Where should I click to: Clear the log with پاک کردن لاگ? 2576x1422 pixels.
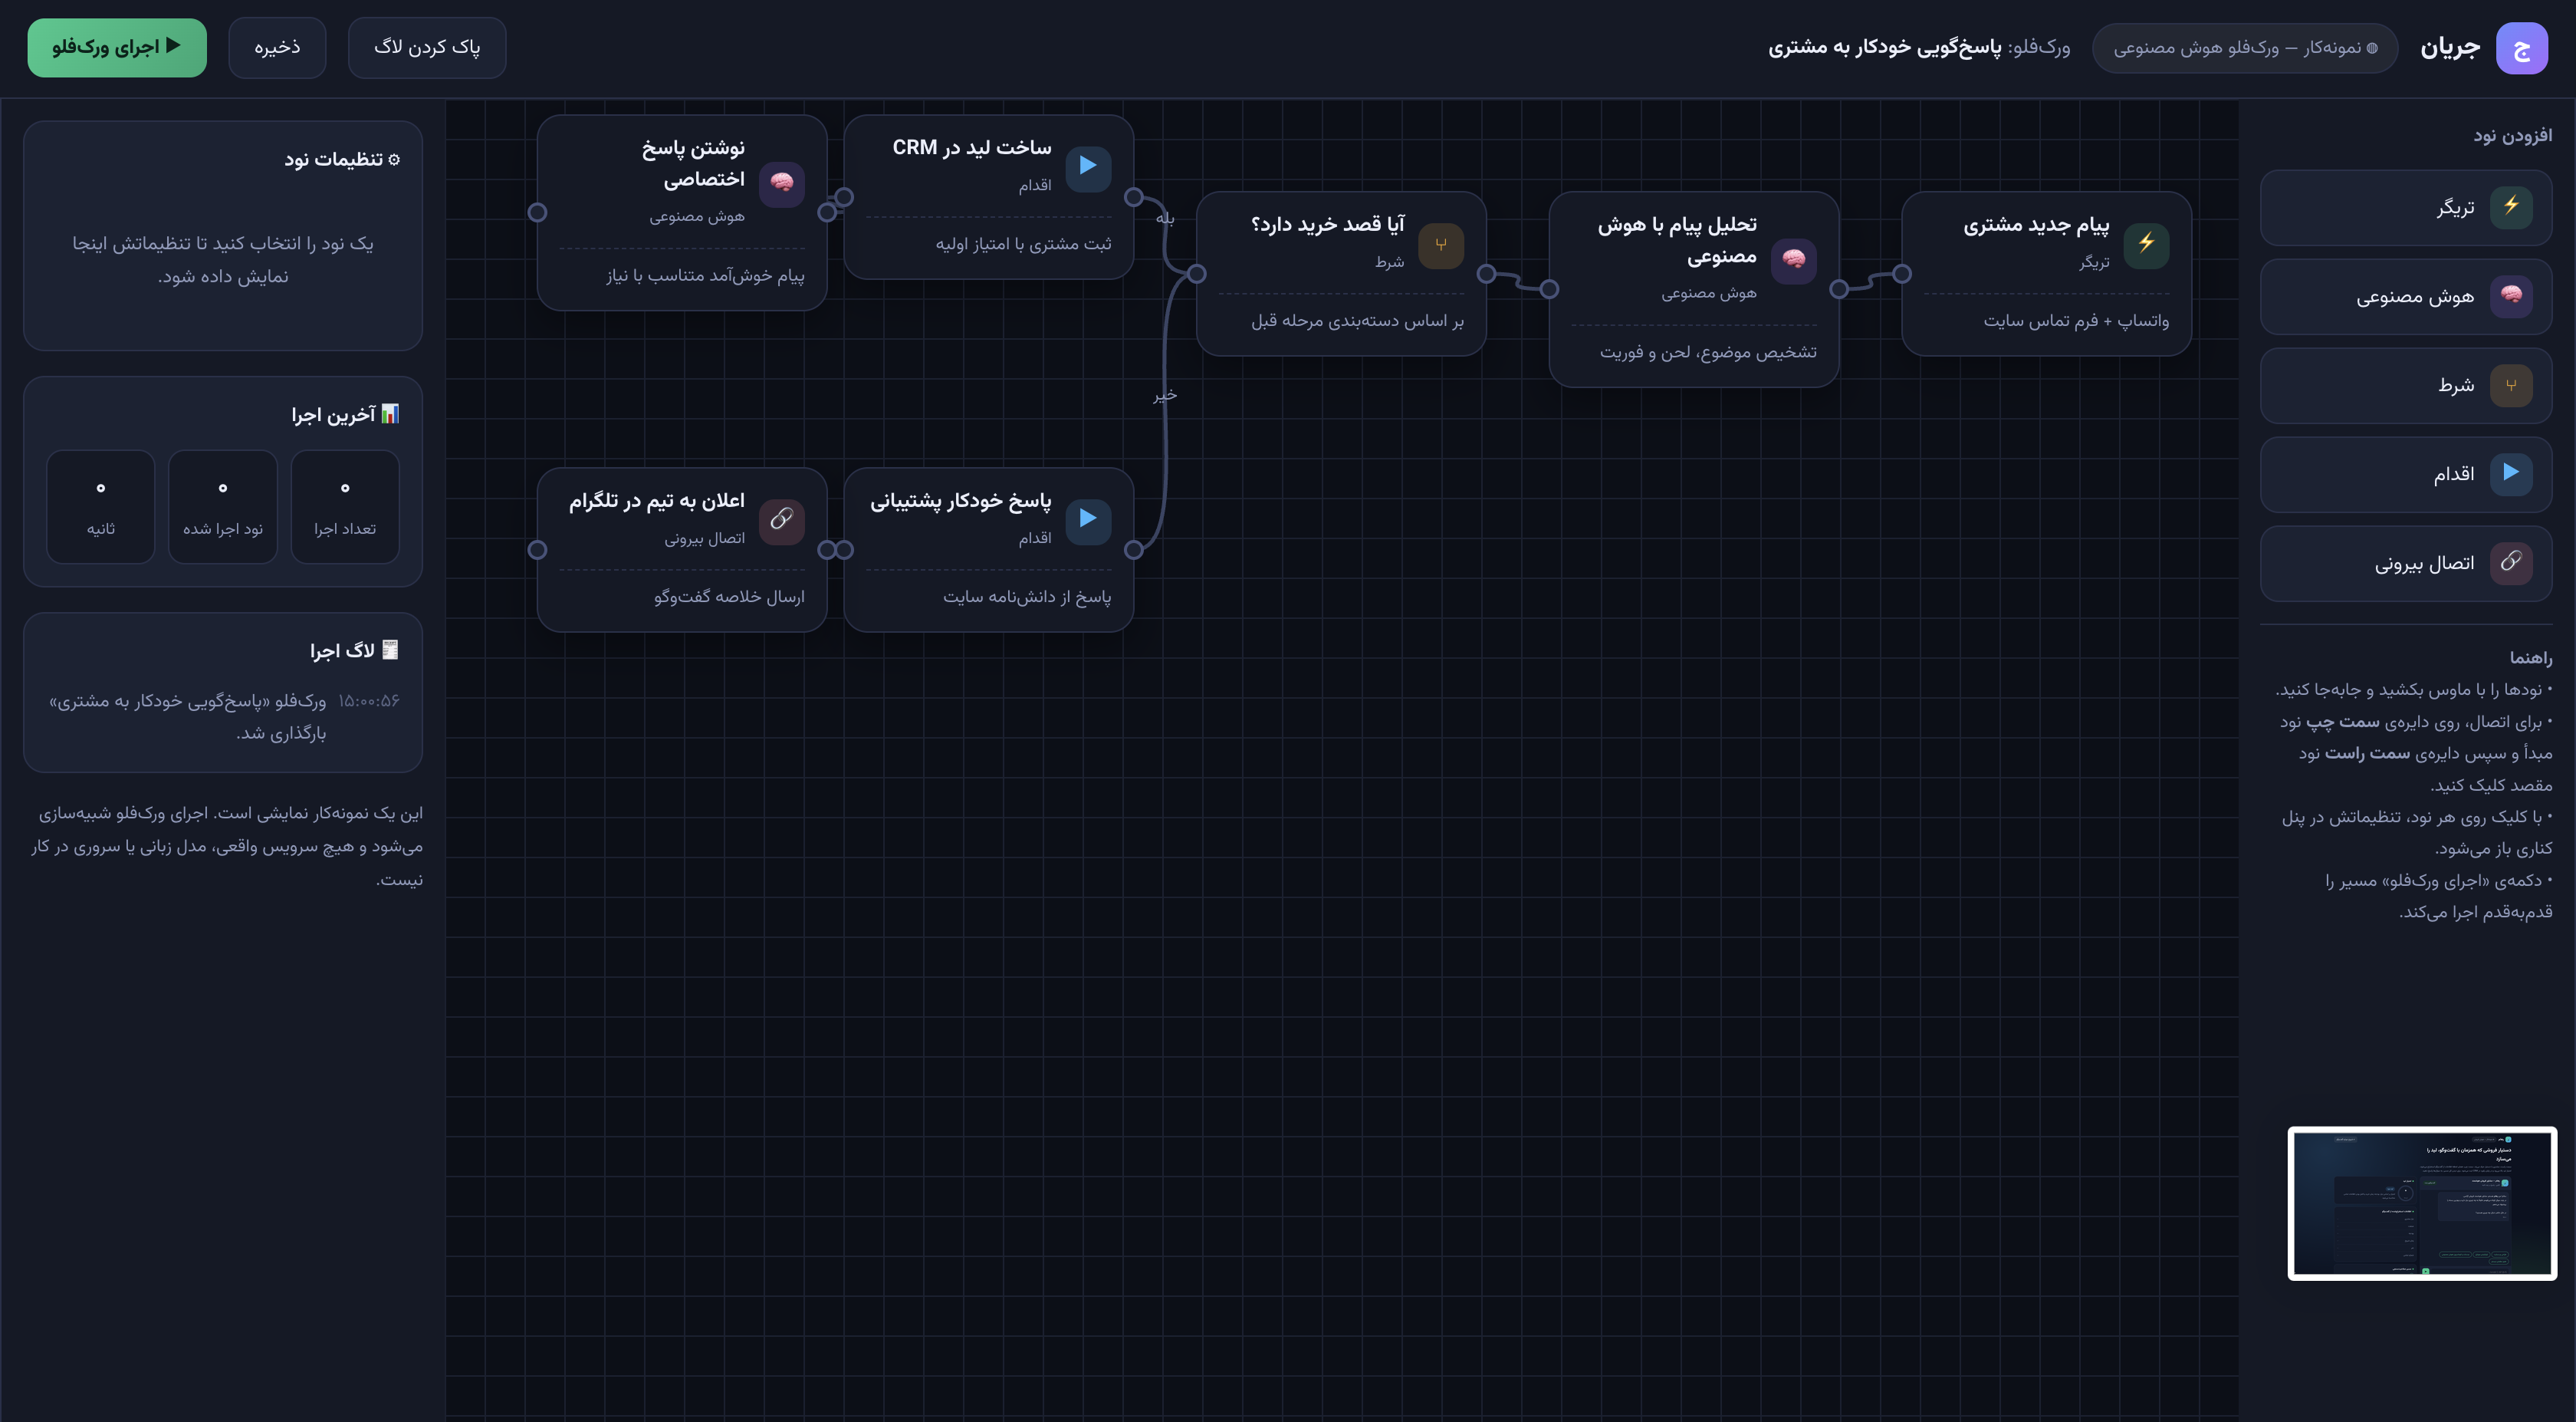[x=427, y=47]
